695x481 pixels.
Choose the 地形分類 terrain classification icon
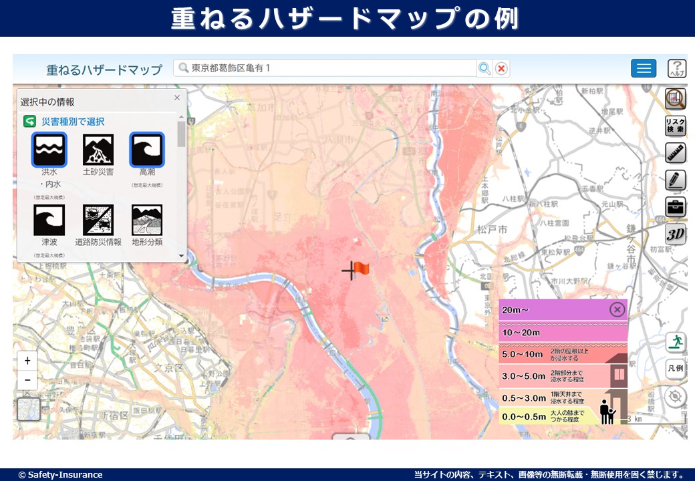[147, 220]
